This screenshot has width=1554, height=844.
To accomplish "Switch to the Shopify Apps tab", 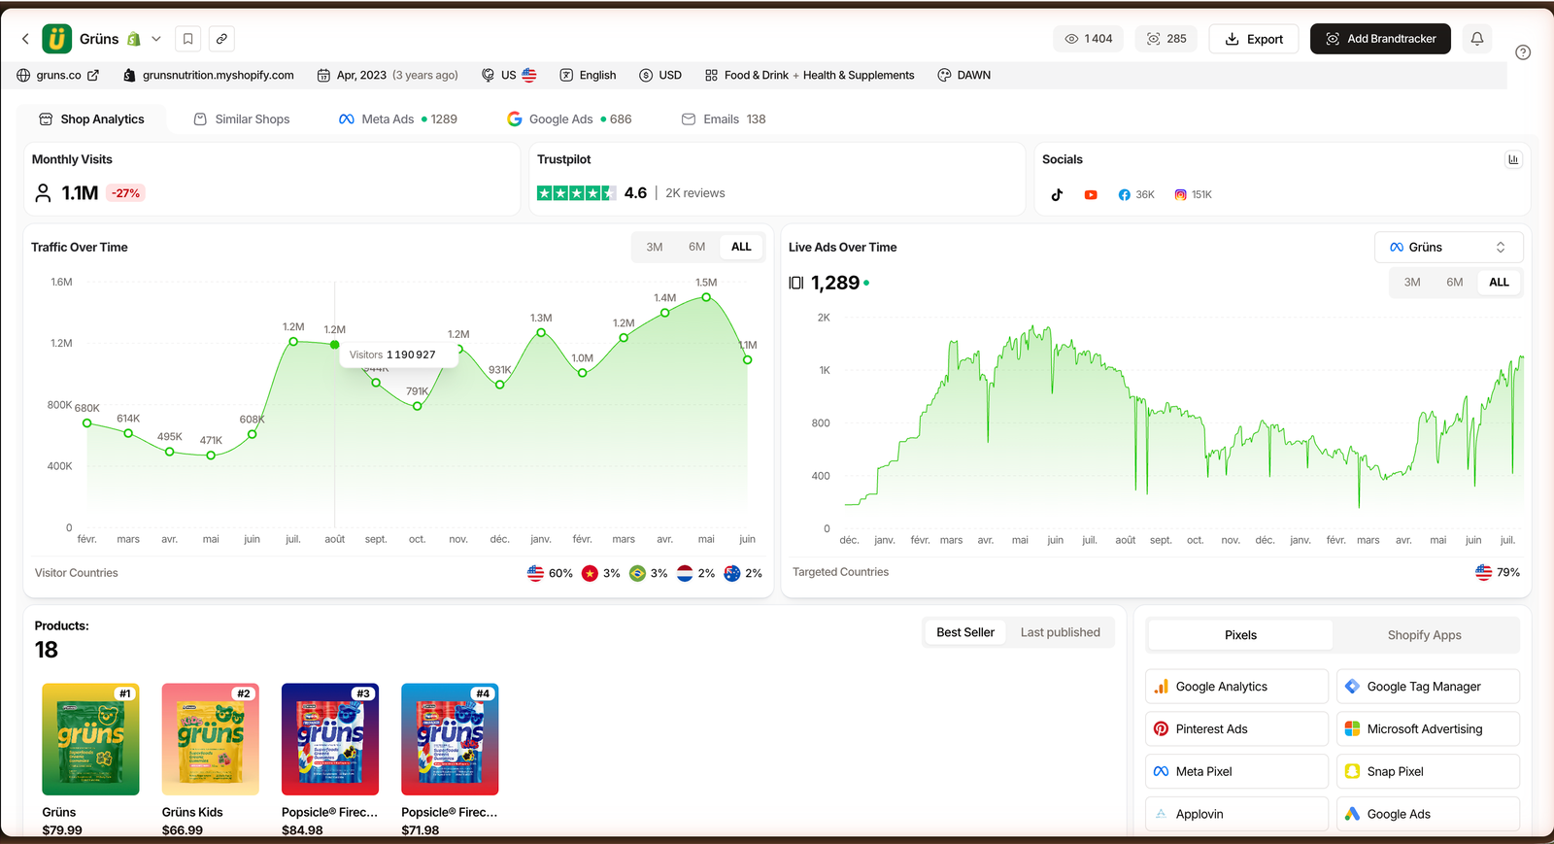I will (x=1425, y=635).
